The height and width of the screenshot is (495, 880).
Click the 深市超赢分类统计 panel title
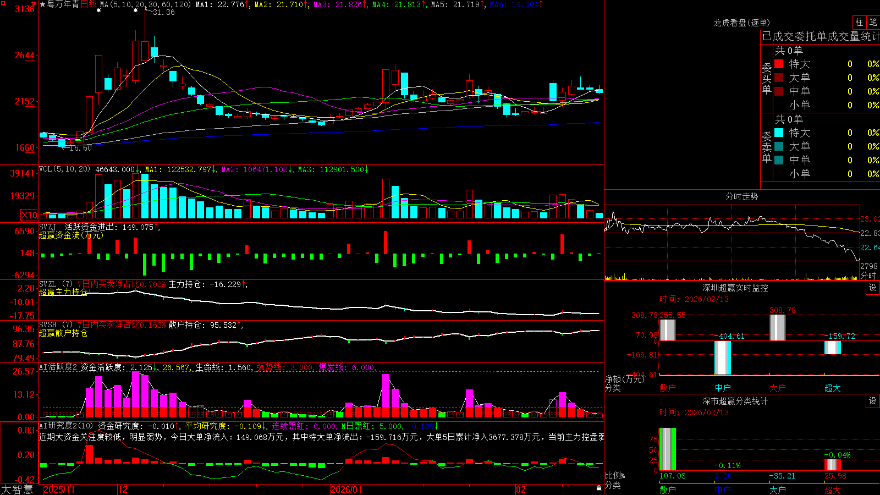coord(735,401)
